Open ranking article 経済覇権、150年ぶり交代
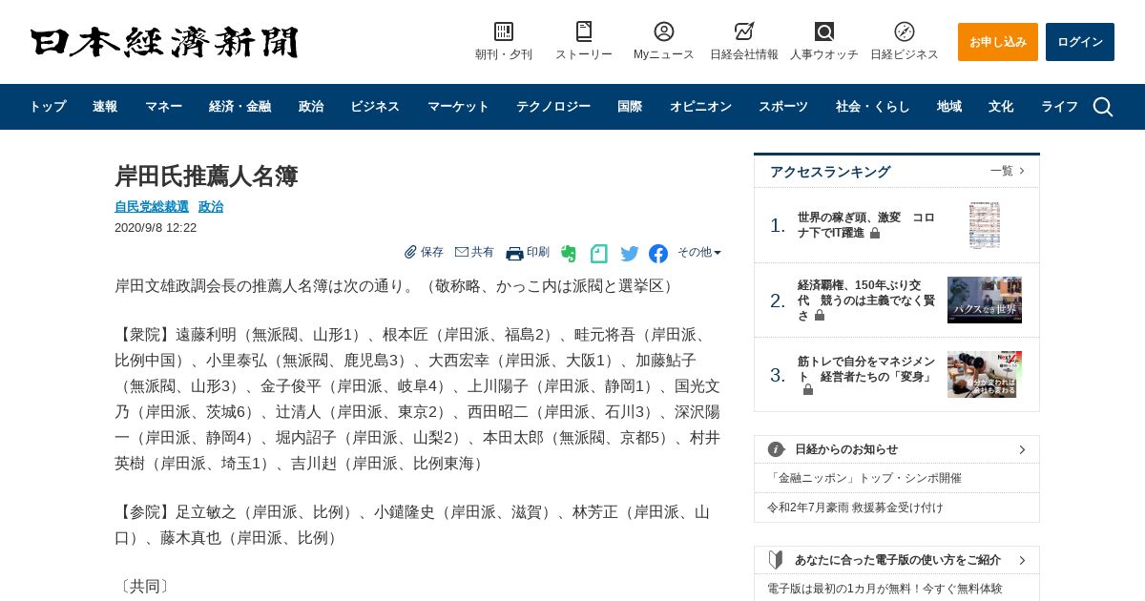 pyautogui.click(x=866, y=300)
